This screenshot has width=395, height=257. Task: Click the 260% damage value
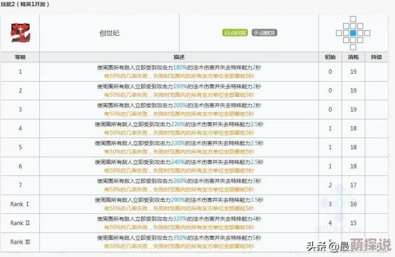pos(180,181)
